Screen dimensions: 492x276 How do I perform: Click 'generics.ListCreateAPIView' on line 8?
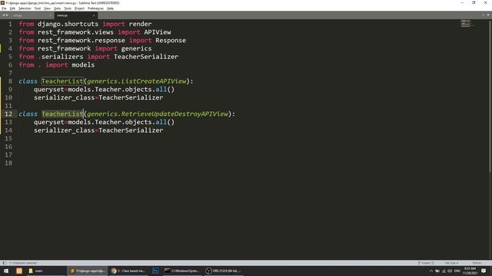click(x=137, y=81)
